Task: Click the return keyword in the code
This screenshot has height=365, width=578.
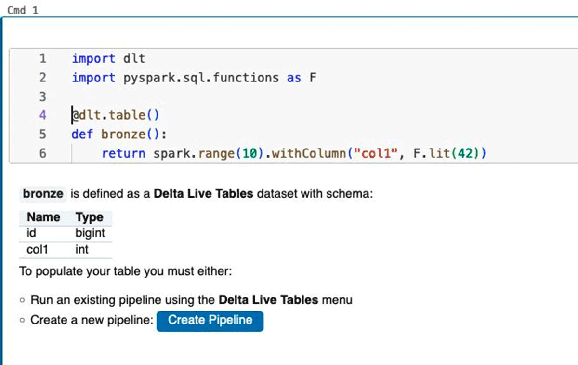Action: click(x=123, y=154)
